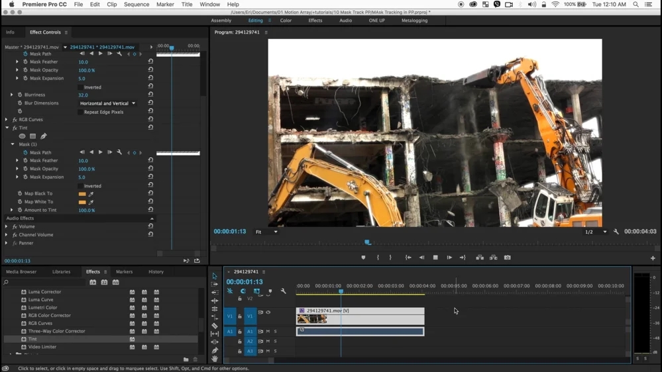Image resolution: width=662 pixels, height=372 pixels.
Task: Collapse Mask (1) group under Tint
Action: [13, 144]
